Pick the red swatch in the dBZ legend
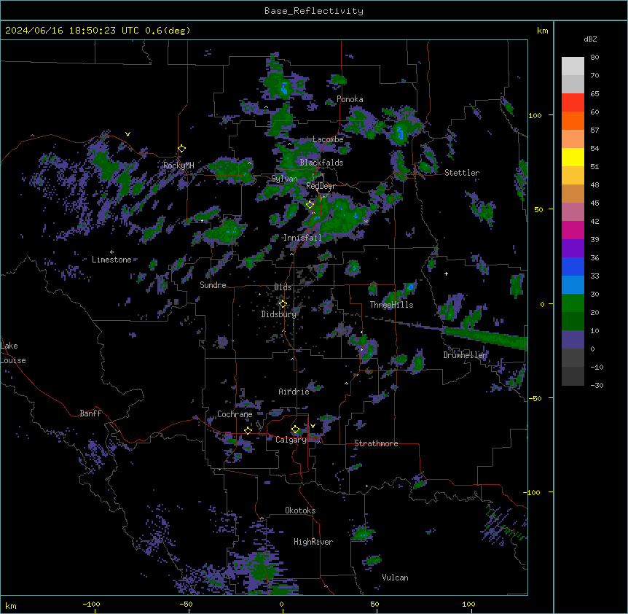Image resolution: width=628 pixels, height=614 pixels. pyautogui.click(x=573, y=102)
